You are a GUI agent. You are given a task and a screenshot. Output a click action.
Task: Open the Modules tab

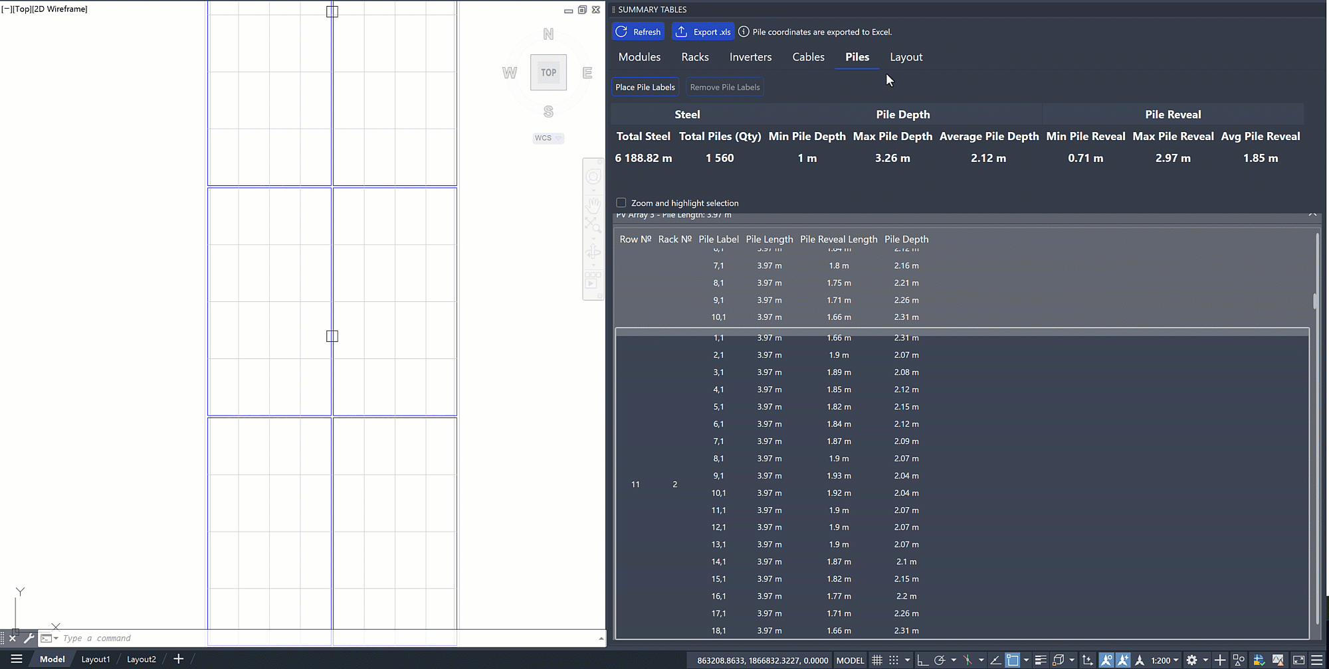[639, 57]
